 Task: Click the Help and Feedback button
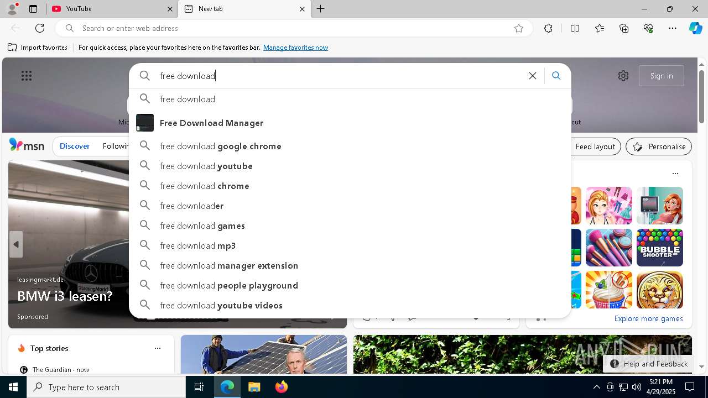[x=649, y=364]
